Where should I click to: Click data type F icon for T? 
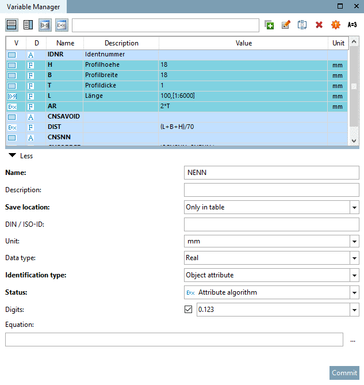pos(30,86)
